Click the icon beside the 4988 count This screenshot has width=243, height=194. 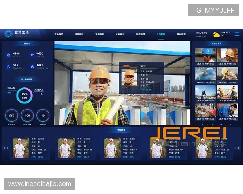(x=9, y=55)
